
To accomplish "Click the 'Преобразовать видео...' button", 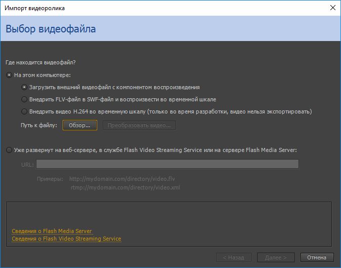I will pos(139,126).
